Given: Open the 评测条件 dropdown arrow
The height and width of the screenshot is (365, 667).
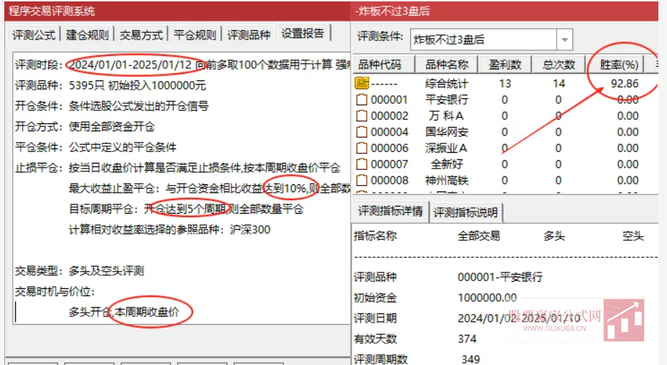Looking at the screenshot, I should click(x=564, y=40).
